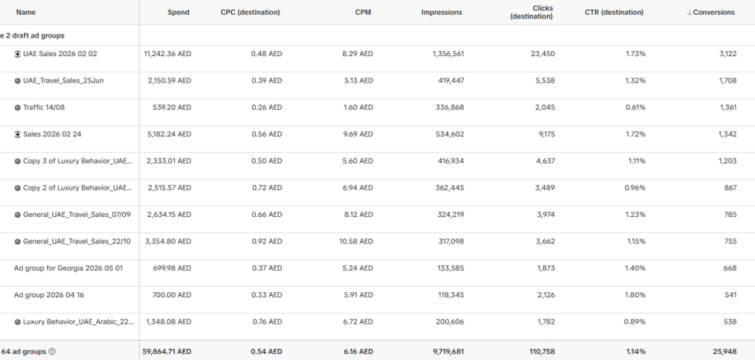The height and width of the screenshot is (360, 755).
Task: Click the icon beside UAE Sales 2026 02 02
Action: (18, 54)
